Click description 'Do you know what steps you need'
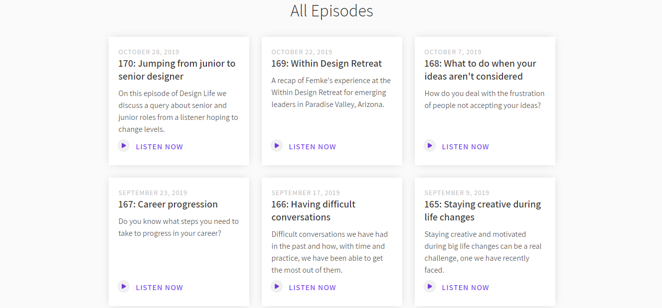The height and width of the screenshot is (308, 662). pyautogui.click(x=178, y=227)
